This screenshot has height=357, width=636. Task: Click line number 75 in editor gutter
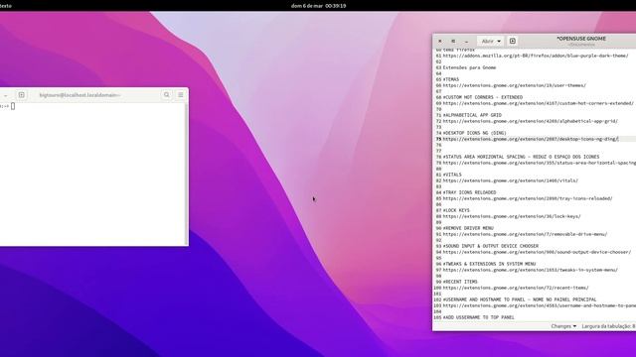(x=438, y=139)
